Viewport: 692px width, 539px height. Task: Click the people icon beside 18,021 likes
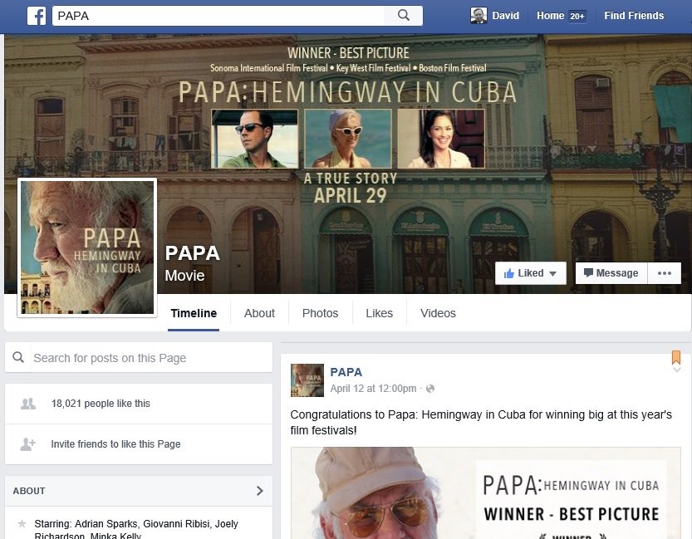28,404
